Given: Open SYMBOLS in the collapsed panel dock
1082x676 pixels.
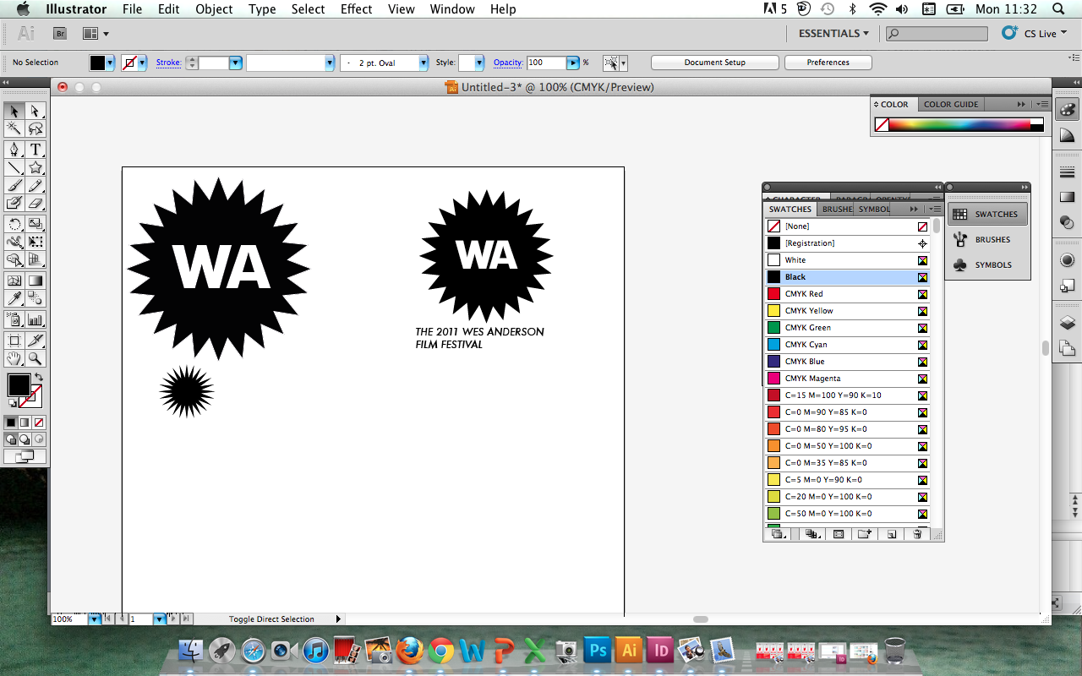Looking at the screenshot, I should (x=988, y=265).
